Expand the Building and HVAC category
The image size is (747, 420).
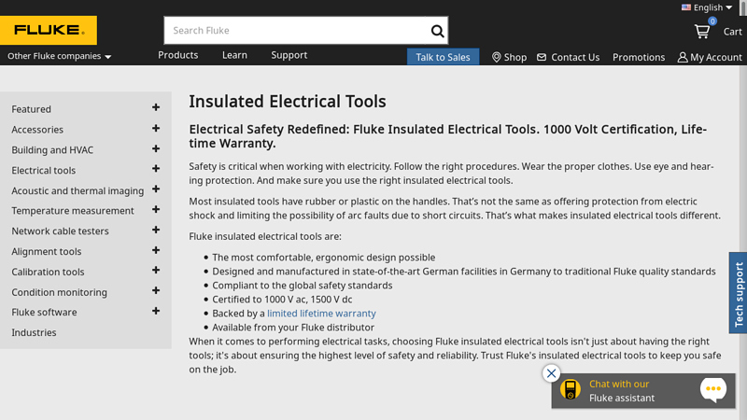coord(156,148)
